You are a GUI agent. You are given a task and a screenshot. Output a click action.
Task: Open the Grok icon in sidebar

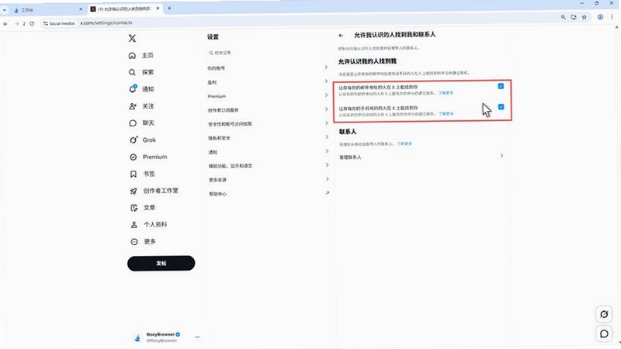(134, 140)
